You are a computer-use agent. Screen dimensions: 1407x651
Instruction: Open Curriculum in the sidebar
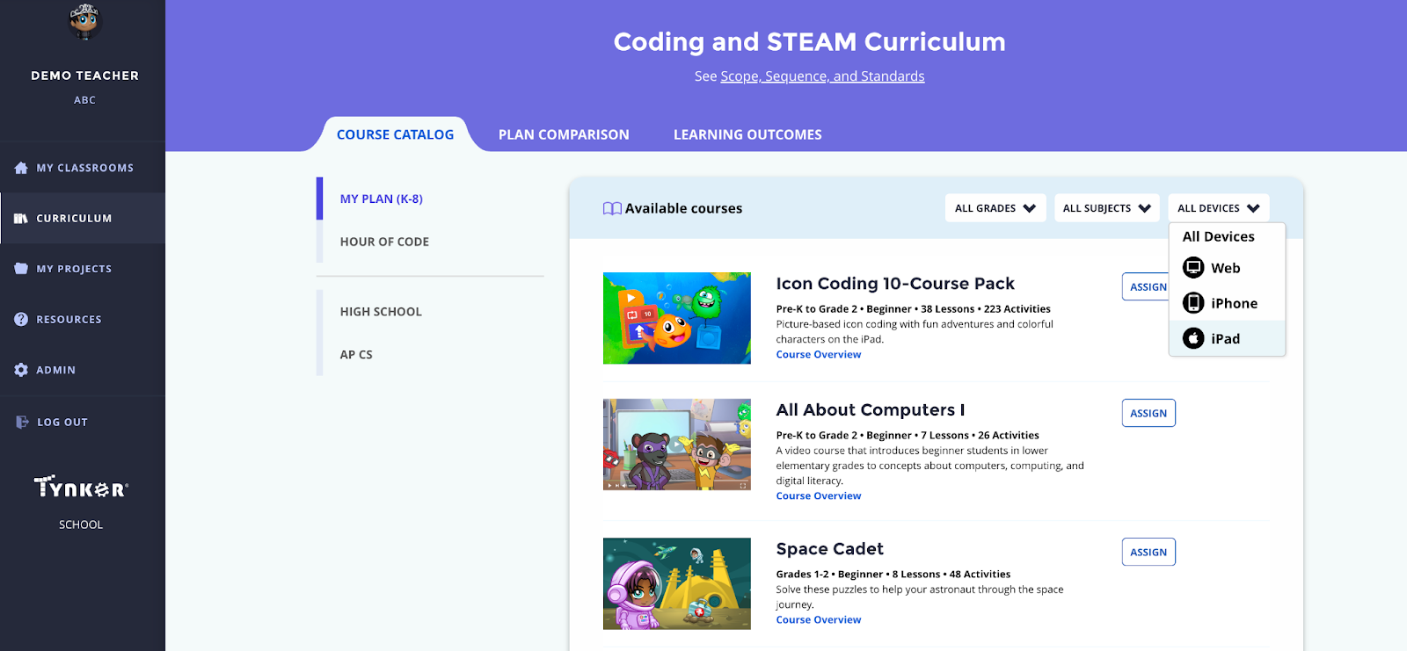(83, 218)
